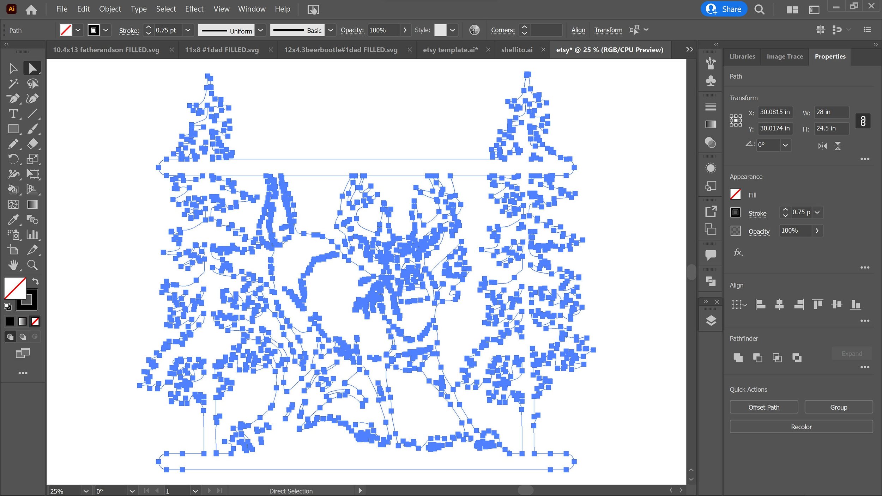Image resolution: width=882 pixels, height=496 pixels.
Task: Pick the Rectangle tool
Action: 13,129
